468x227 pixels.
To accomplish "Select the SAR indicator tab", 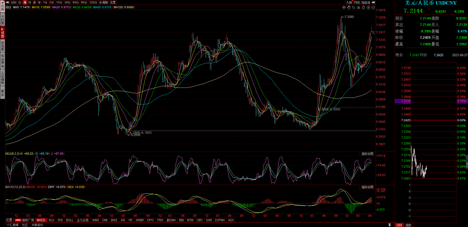I will click(x=208, y=220).
